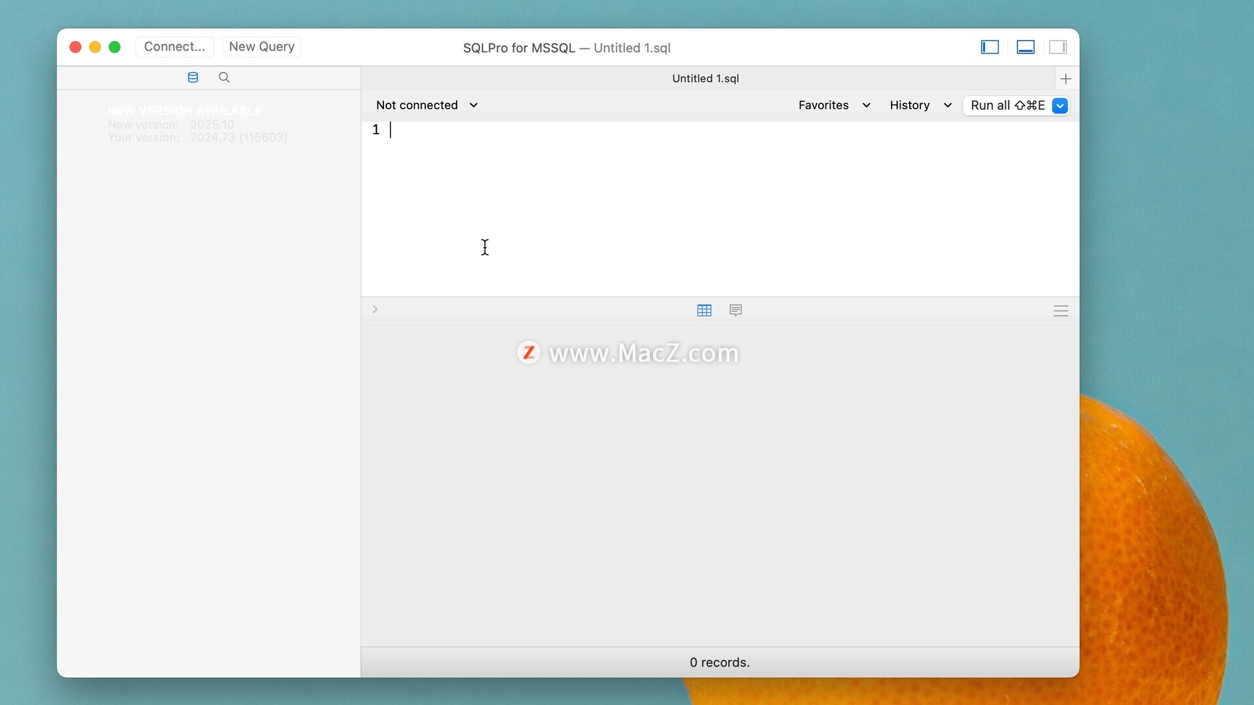Add a new tab with plus icon
Image resolution: width=1254 pixels, height=705 pixels.
1066,79
